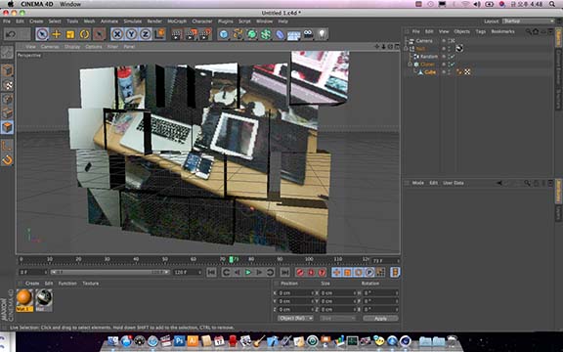Click the Apply button in Coordinates
Image resolution: width=563 pixels, height=352 pixels.
pyautogui.click(x=380, y=318)
